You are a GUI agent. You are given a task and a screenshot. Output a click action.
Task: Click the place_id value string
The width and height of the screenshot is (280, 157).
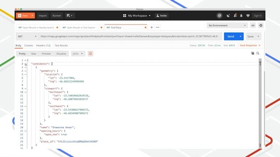[77, 141]
